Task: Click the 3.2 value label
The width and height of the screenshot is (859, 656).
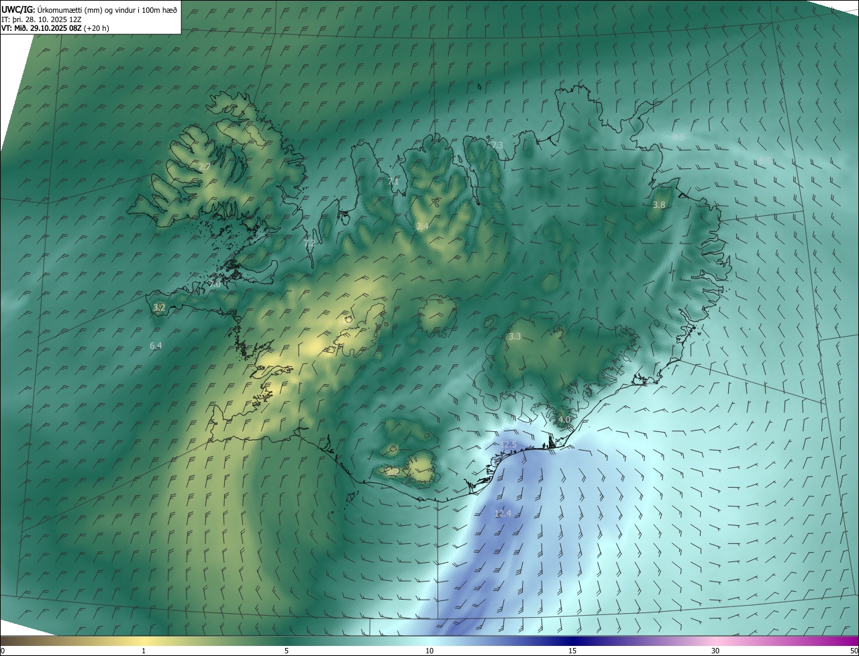Action: (159, 307)
